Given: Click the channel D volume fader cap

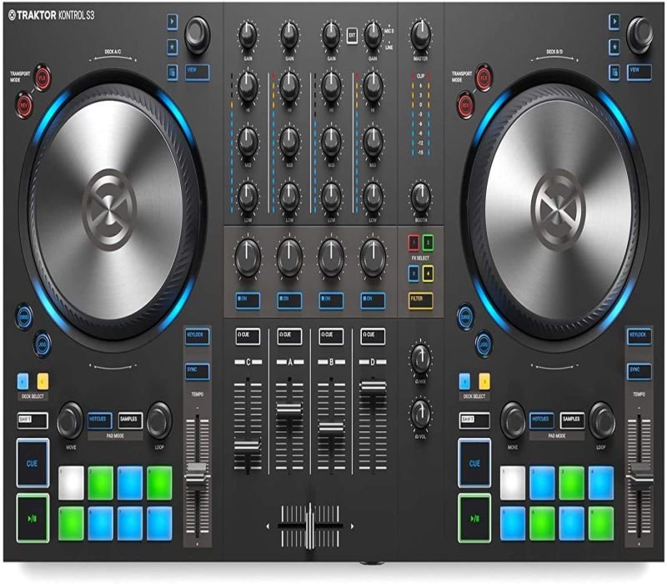Looking at the screenshot, I should pos(373,387).
